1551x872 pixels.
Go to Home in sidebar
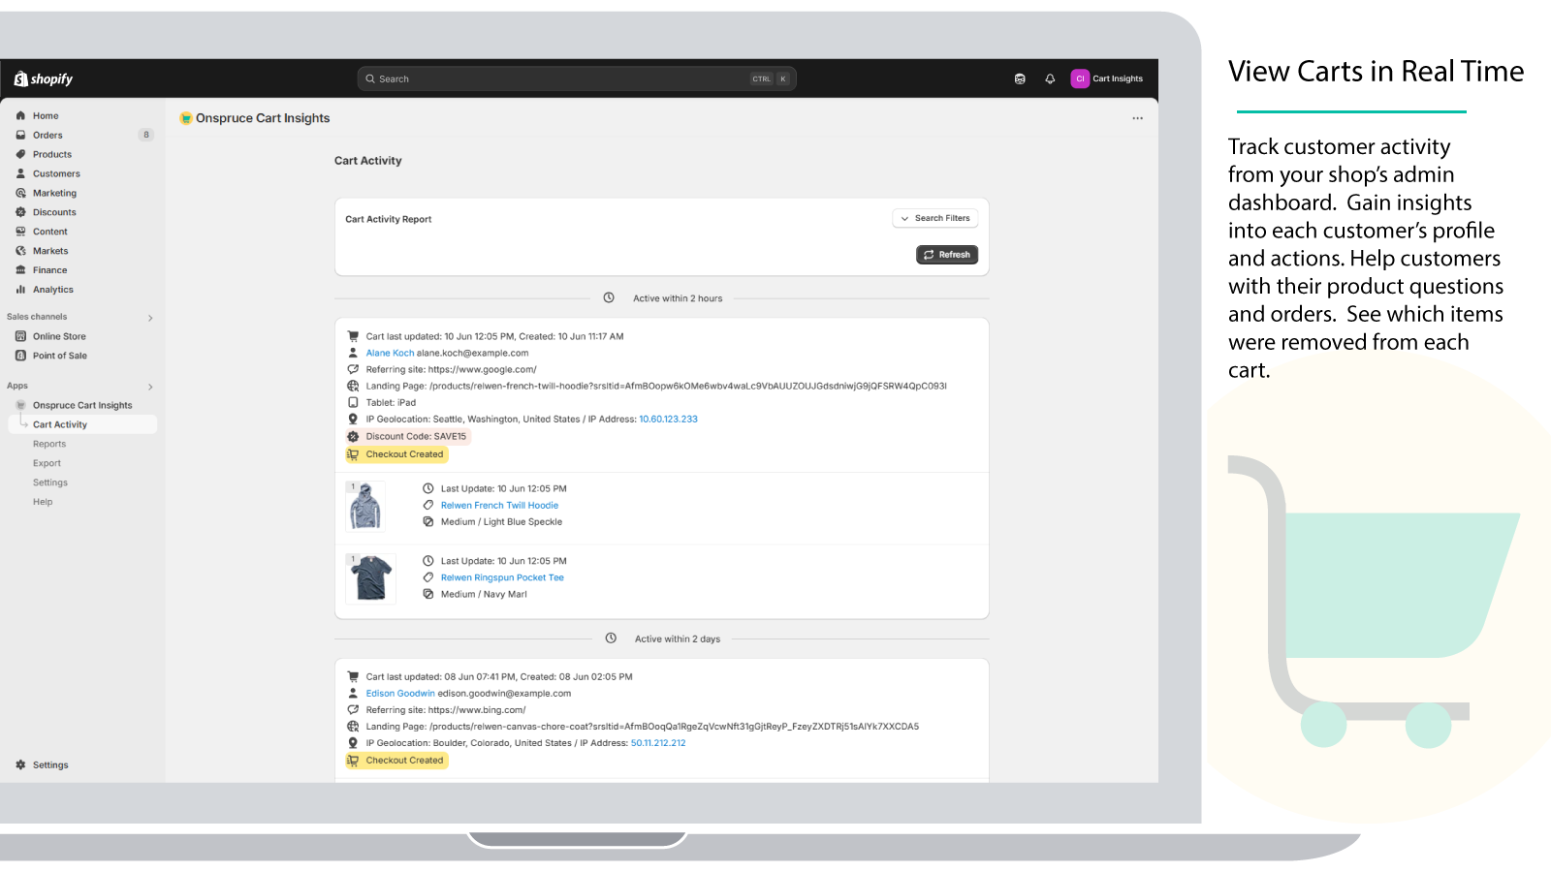tap(46, 116)
